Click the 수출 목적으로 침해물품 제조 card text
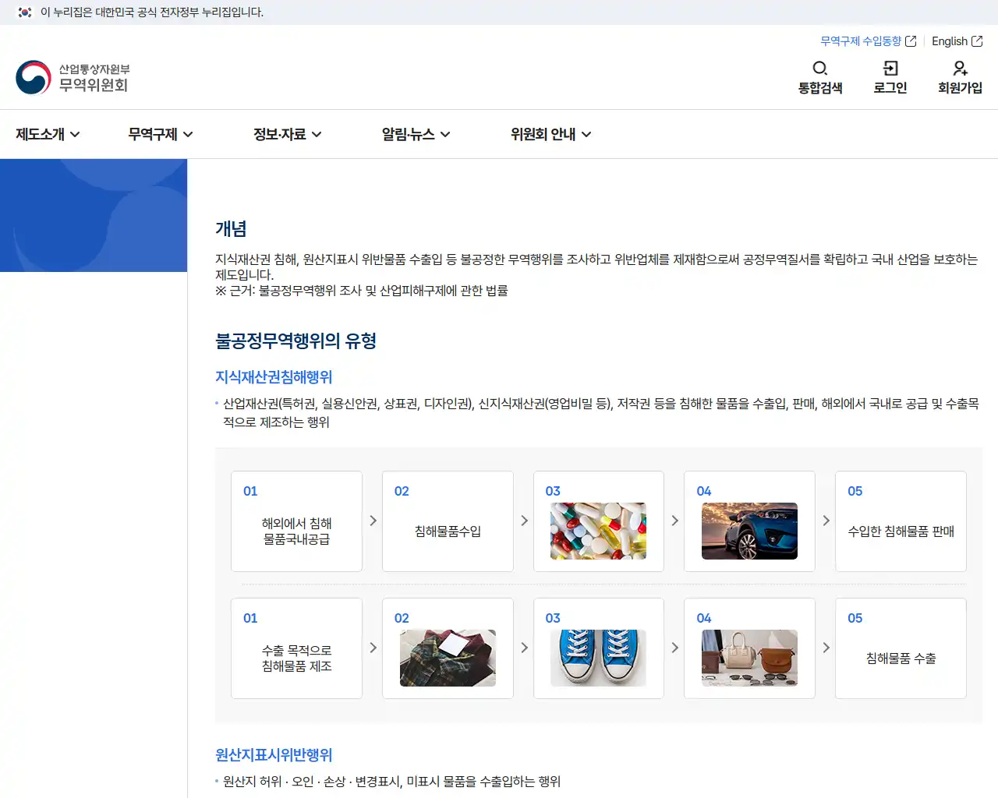This screenshot has height=798, width=998. 296,659
